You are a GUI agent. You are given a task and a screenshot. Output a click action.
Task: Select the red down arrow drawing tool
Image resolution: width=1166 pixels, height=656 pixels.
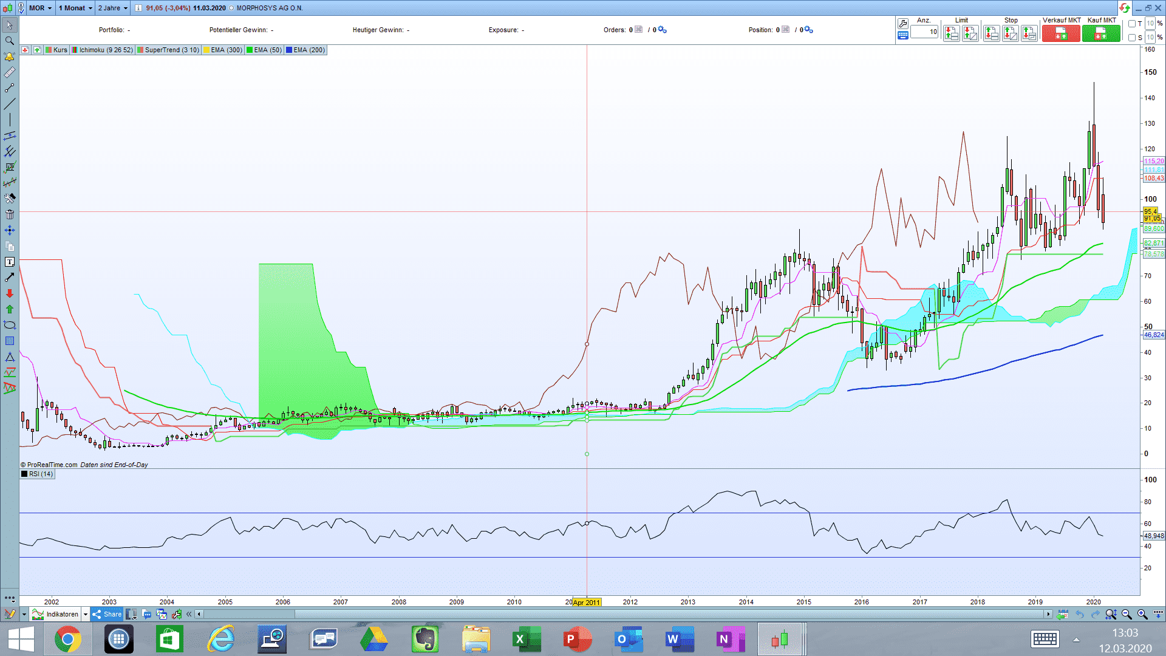(x=10, y=293)
